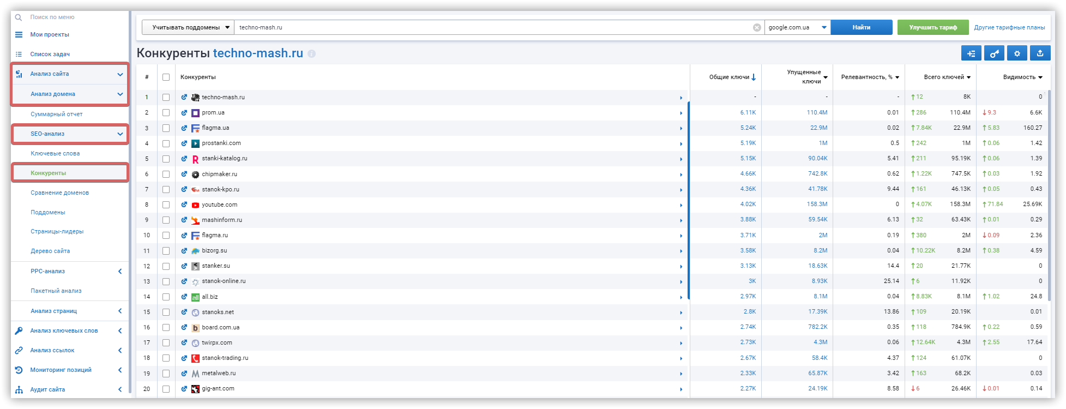Open the Учитывать поддомены dropdown
This screenshot has width=1066, height=409.
pos(188,27)
